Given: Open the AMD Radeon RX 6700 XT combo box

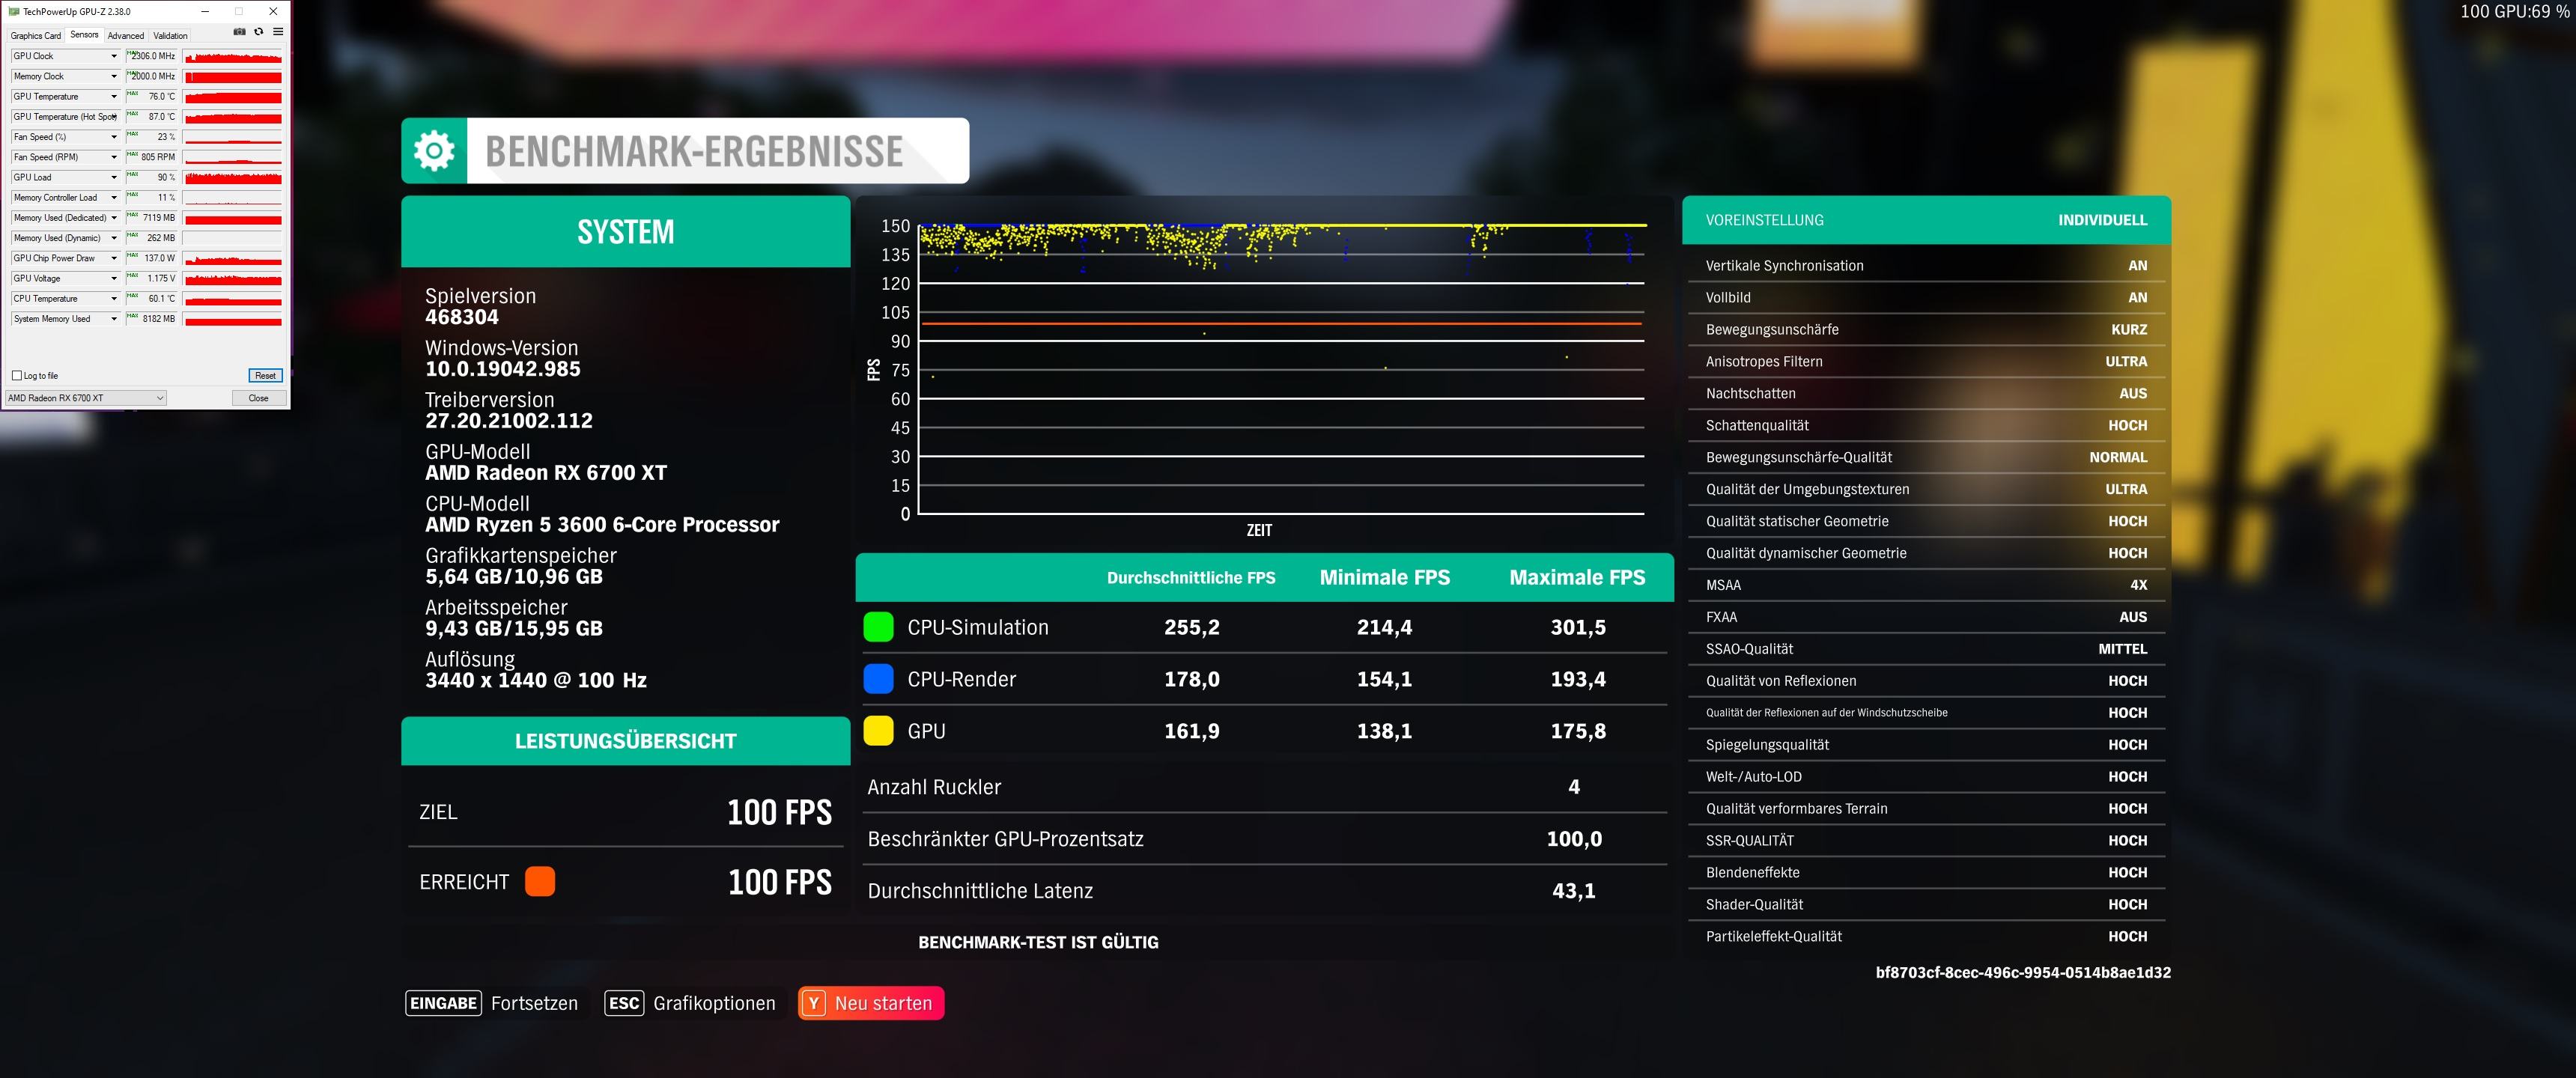Looking at the screenshot, I should [85, 398].
